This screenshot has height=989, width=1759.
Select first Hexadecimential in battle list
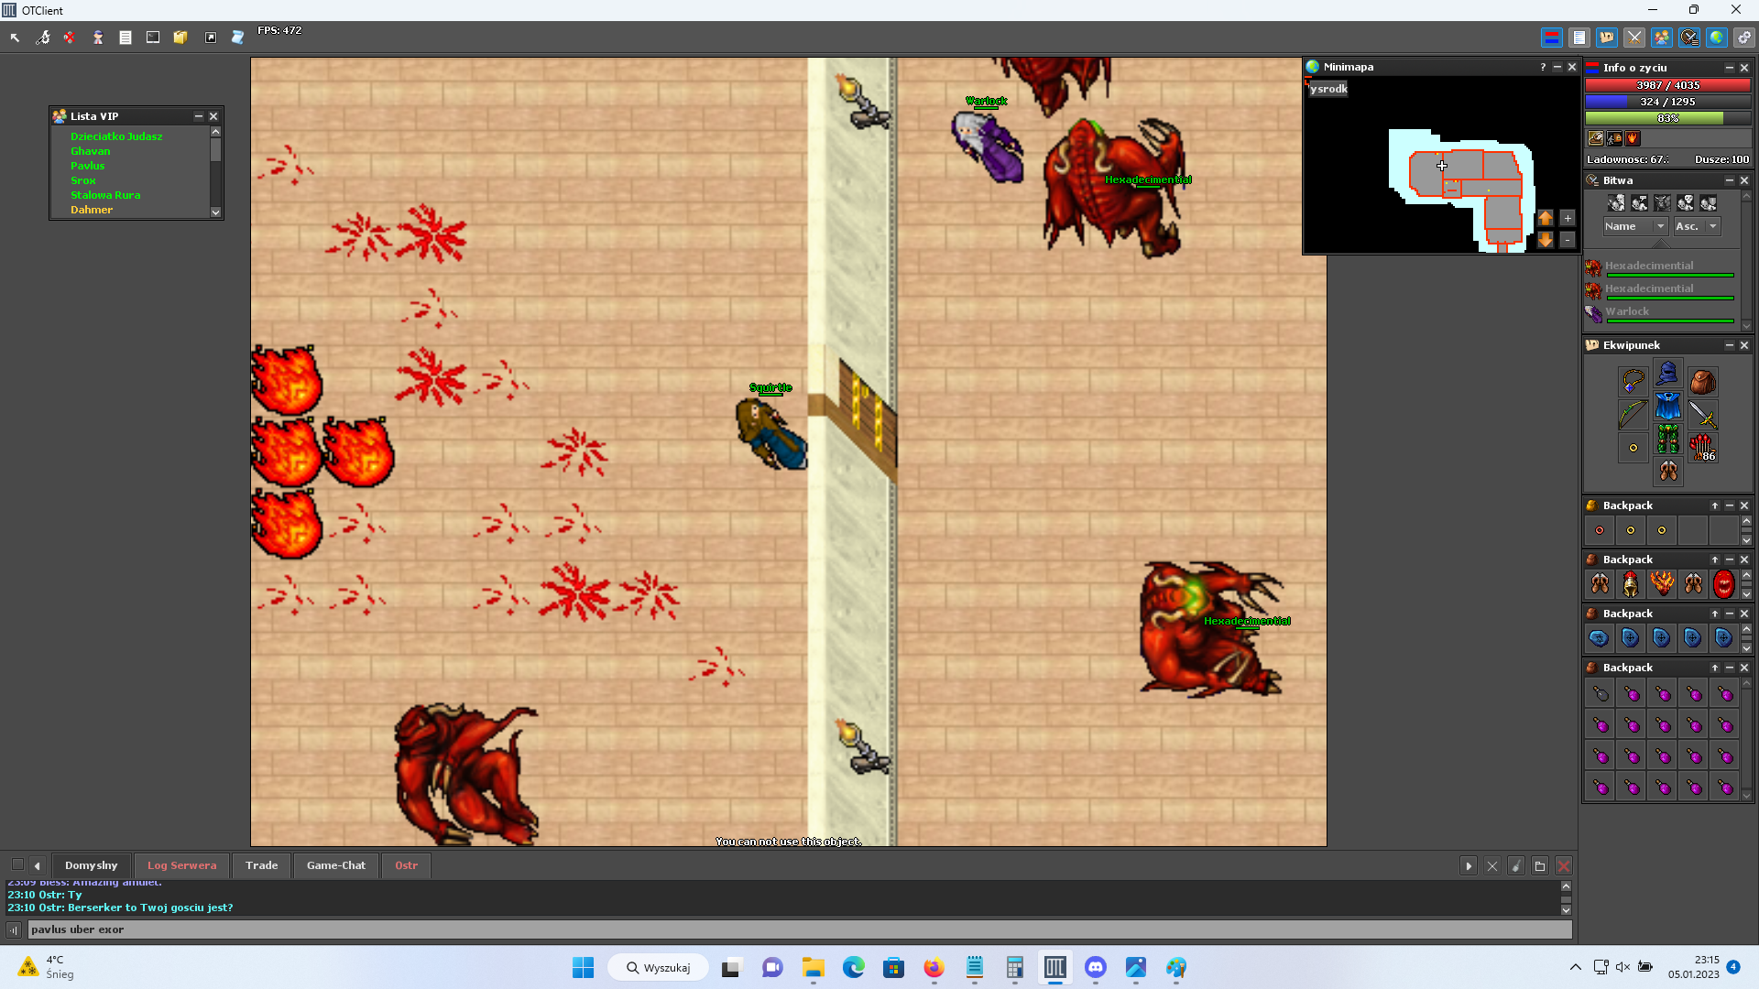click(1660, 267)
